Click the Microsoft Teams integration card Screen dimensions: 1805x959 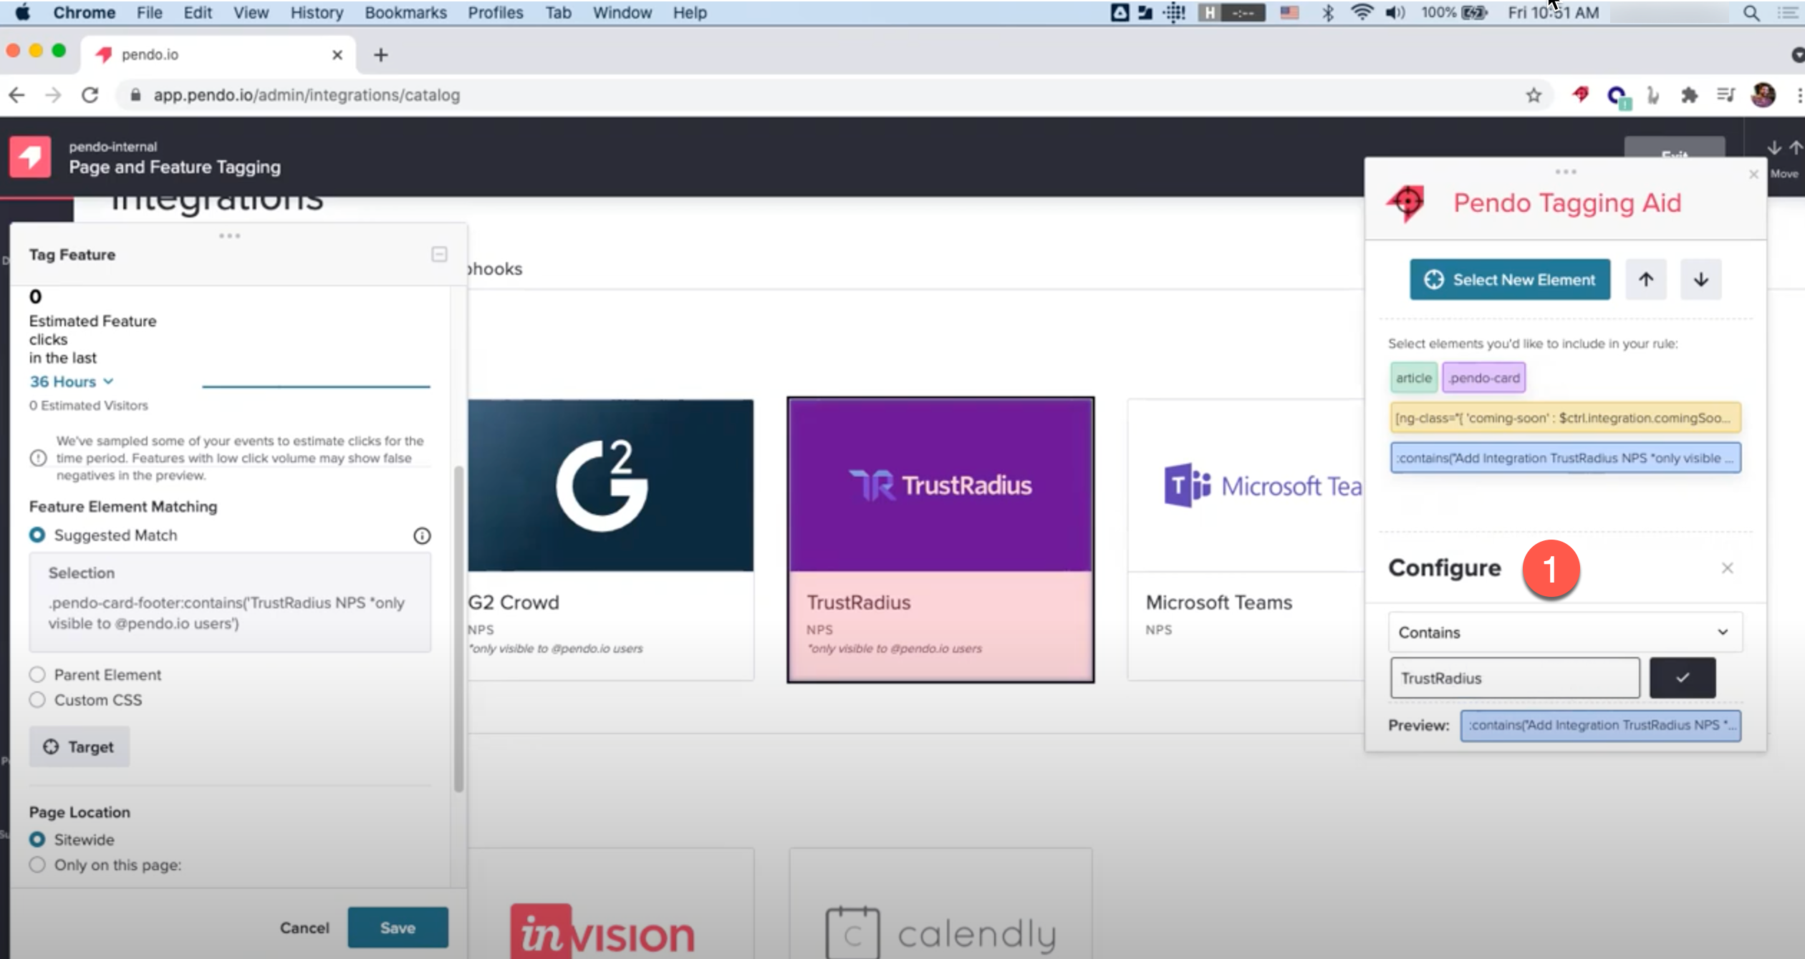coord(1246,540)
